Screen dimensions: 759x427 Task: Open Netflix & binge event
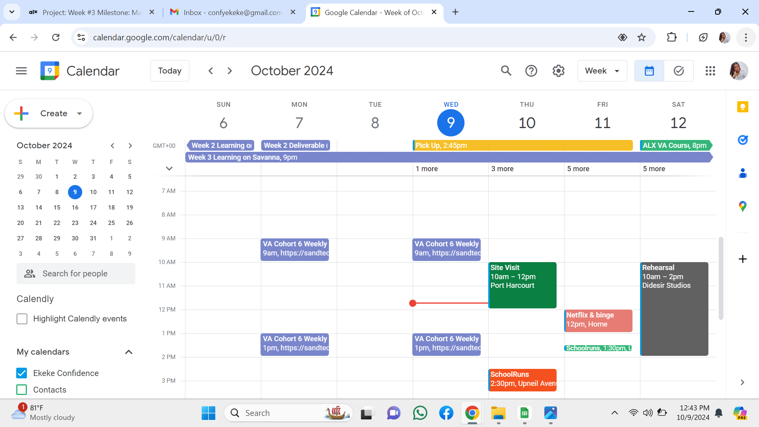coord(598,321)
